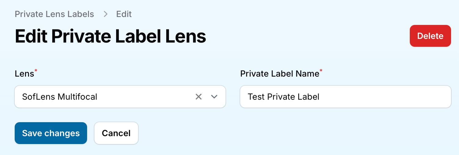Screen dimensions: 459x155
Task: Click the Lens field label
Action: (x=24, y=74)
